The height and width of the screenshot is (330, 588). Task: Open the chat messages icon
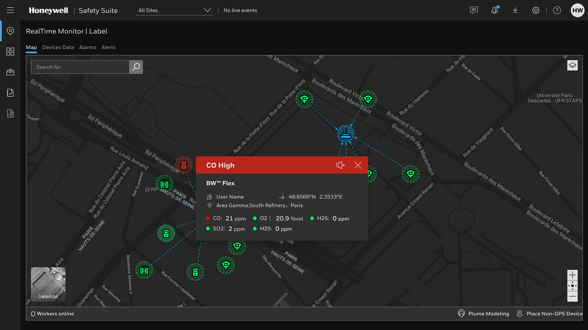point(474,10)
